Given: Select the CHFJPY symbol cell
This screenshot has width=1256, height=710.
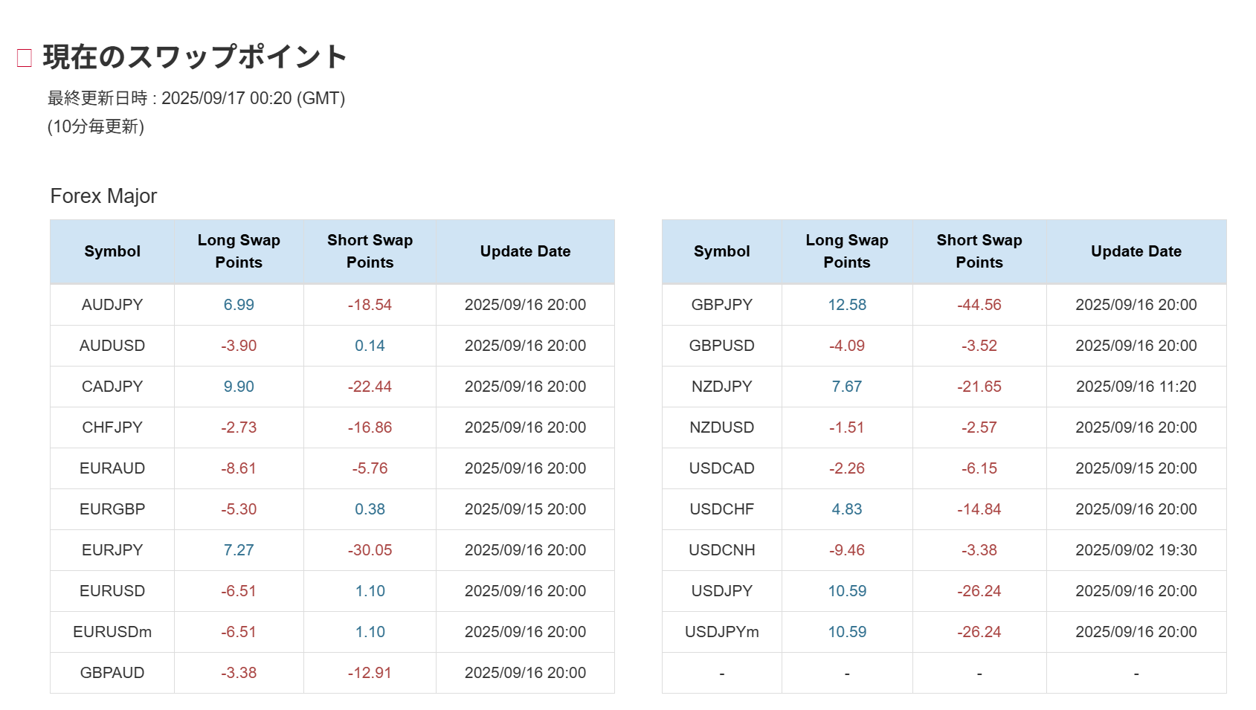Looking at the screenshot, I should coord(112,427).
